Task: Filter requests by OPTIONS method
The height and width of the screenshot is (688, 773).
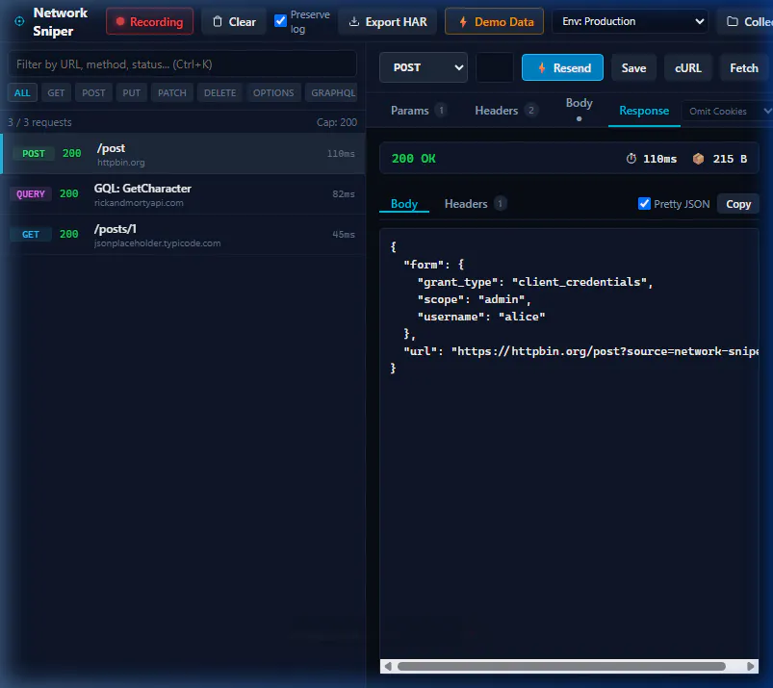Action: [x=273, y=92]
